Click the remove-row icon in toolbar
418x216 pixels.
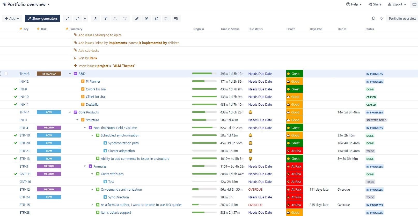tap(176, 18)
